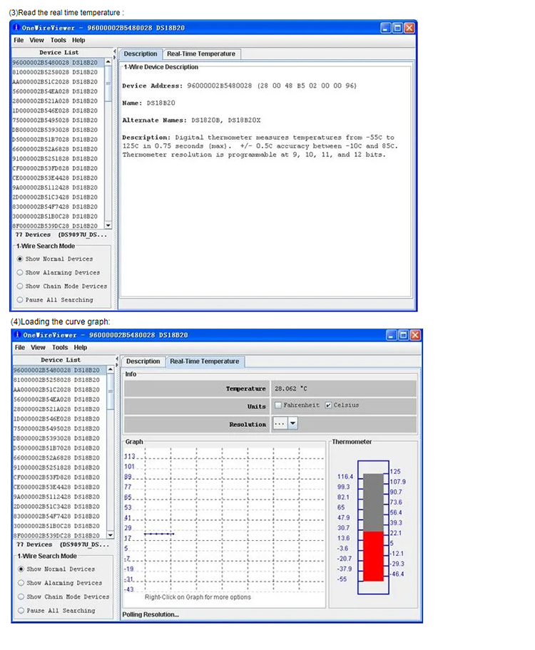
Task: Select device AA000002B51C2028 in upper window list
Action: (x=55, y=82)
